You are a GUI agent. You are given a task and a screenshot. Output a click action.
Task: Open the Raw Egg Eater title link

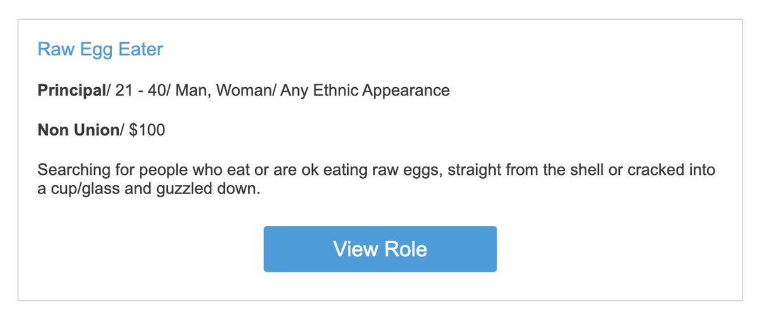tap(100, 50)
